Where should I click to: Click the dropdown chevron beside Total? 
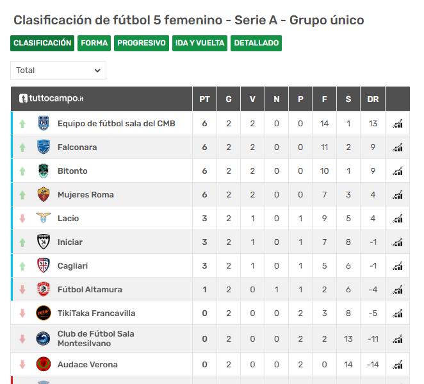97,71
